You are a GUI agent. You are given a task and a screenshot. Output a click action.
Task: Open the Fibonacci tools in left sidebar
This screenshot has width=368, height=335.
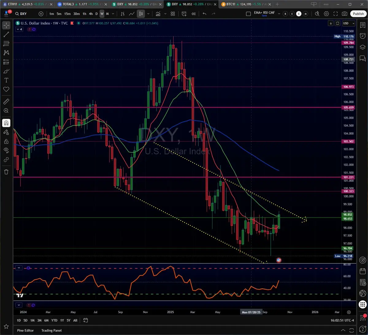[6, 44]
